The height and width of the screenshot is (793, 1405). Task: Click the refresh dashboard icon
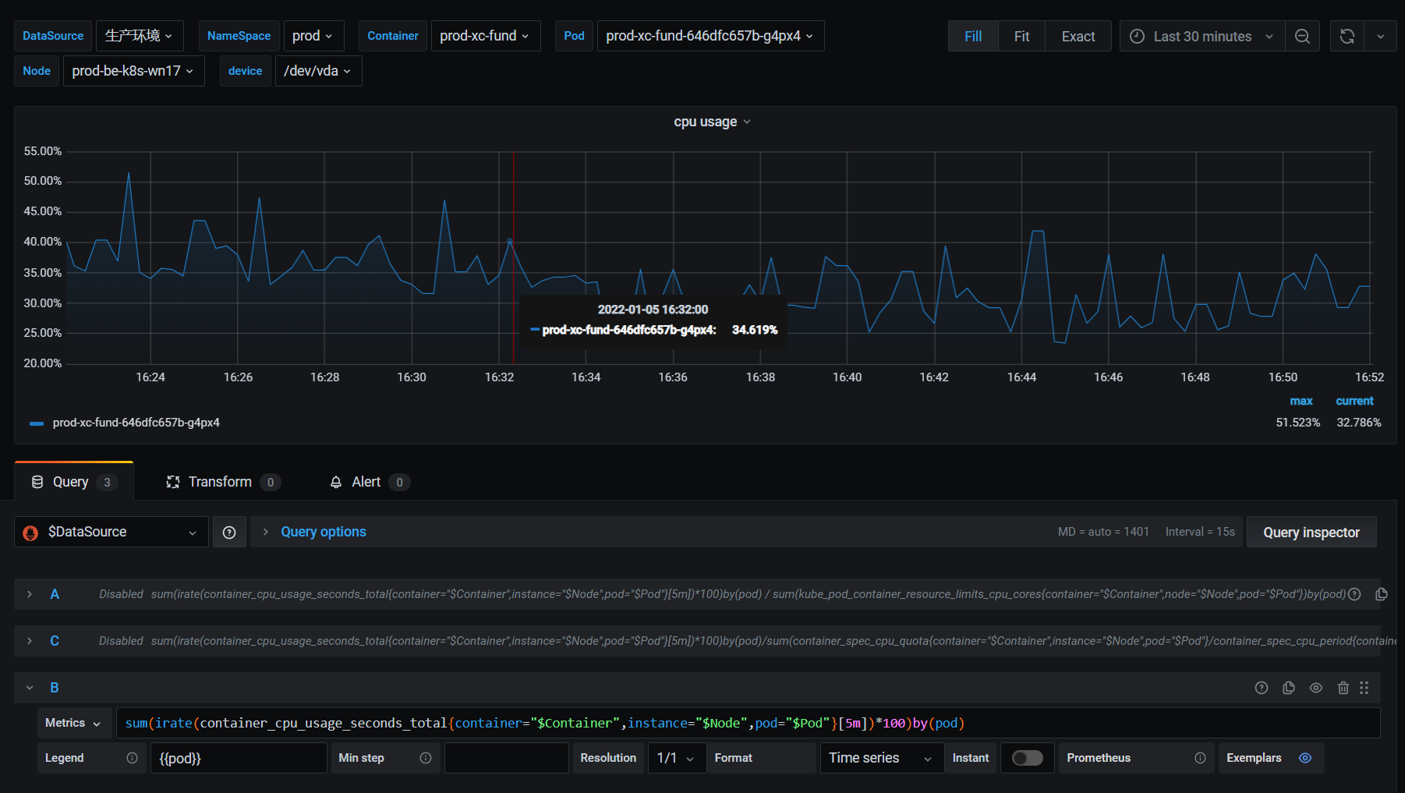click(x=1347, y=37)
